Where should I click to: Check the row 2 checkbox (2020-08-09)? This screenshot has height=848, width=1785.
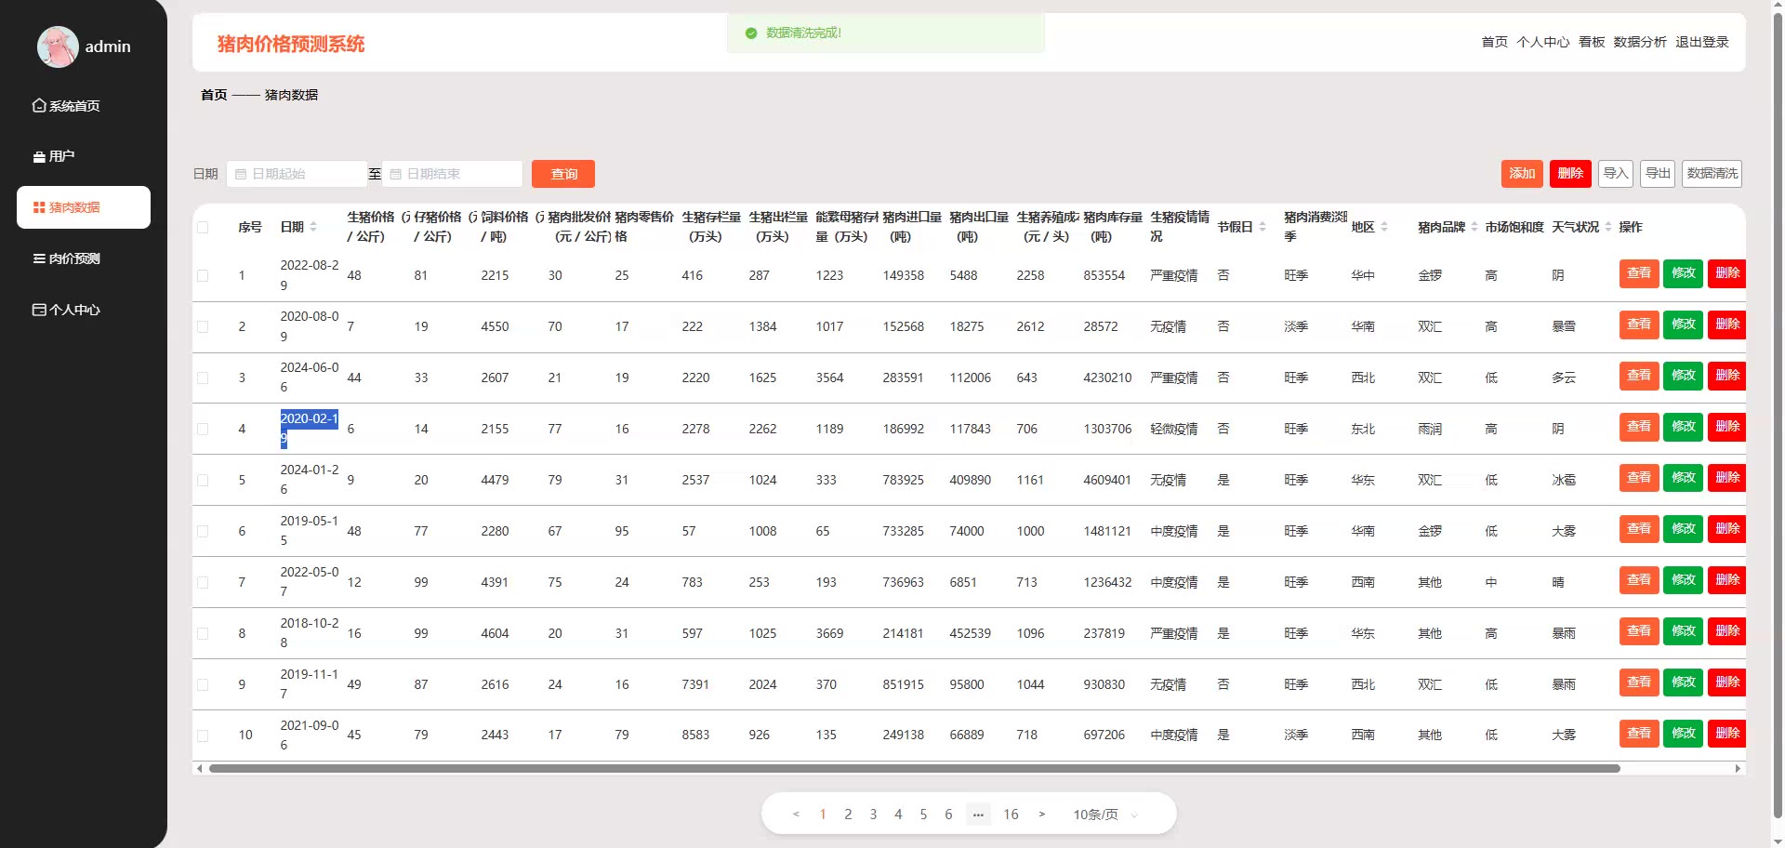pyautogui.click(x=203, y=327)
